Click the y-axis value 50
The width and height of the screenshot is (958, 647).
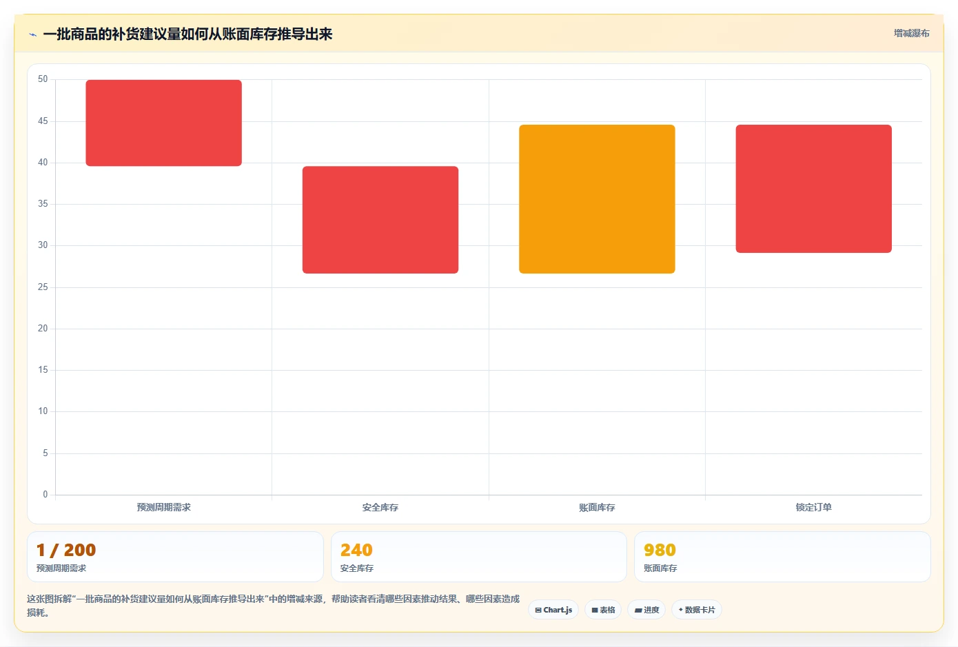pos(43,79)
